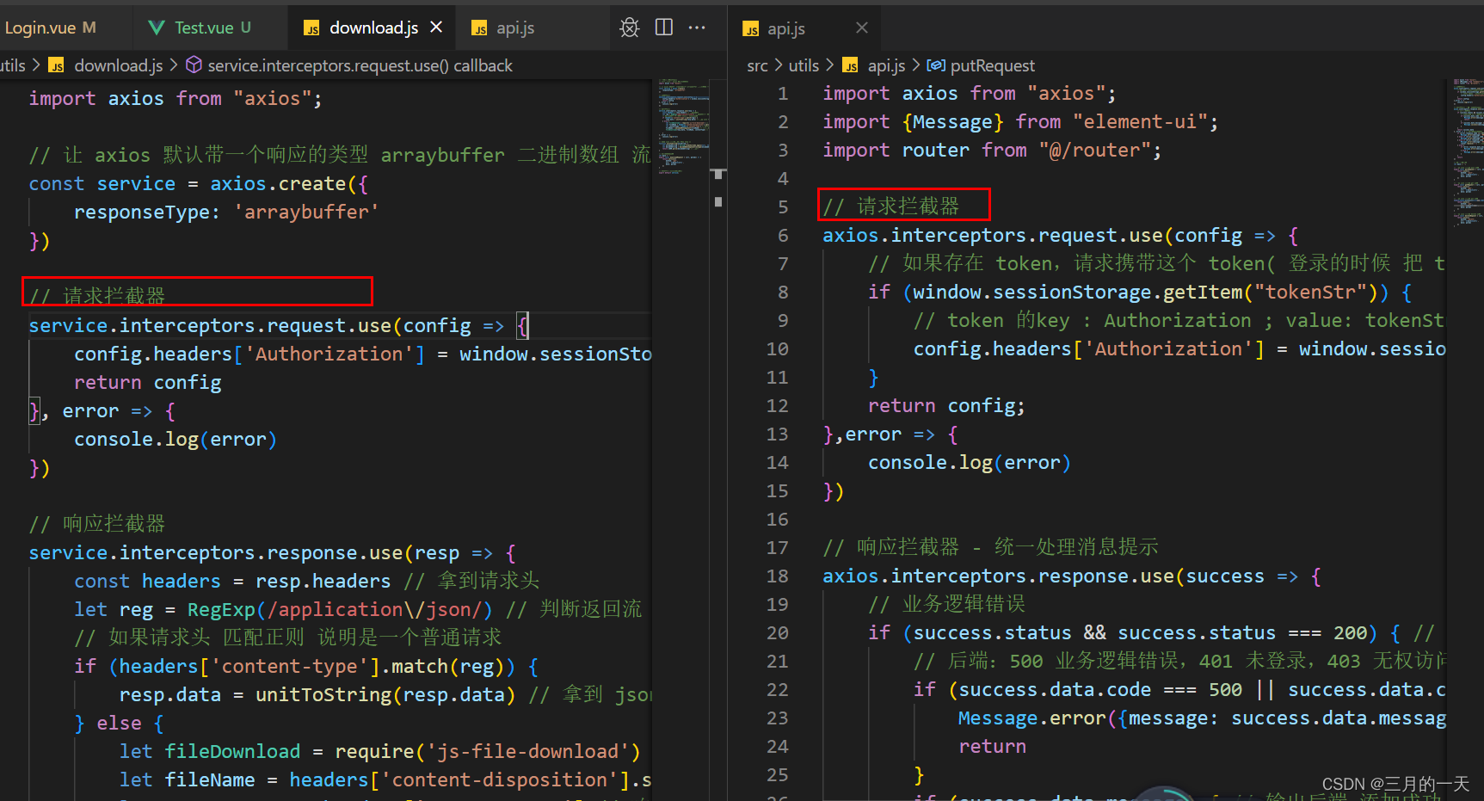Click api.js in right breadcrumb
This screenshot has height=801, width=1484.
[x=886, y=65]
